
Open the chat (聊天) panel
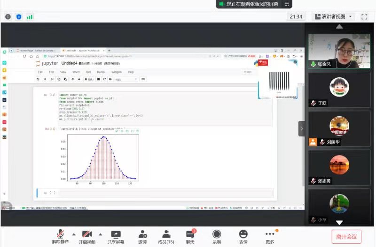pyautogui.click(x=190, y=236)
